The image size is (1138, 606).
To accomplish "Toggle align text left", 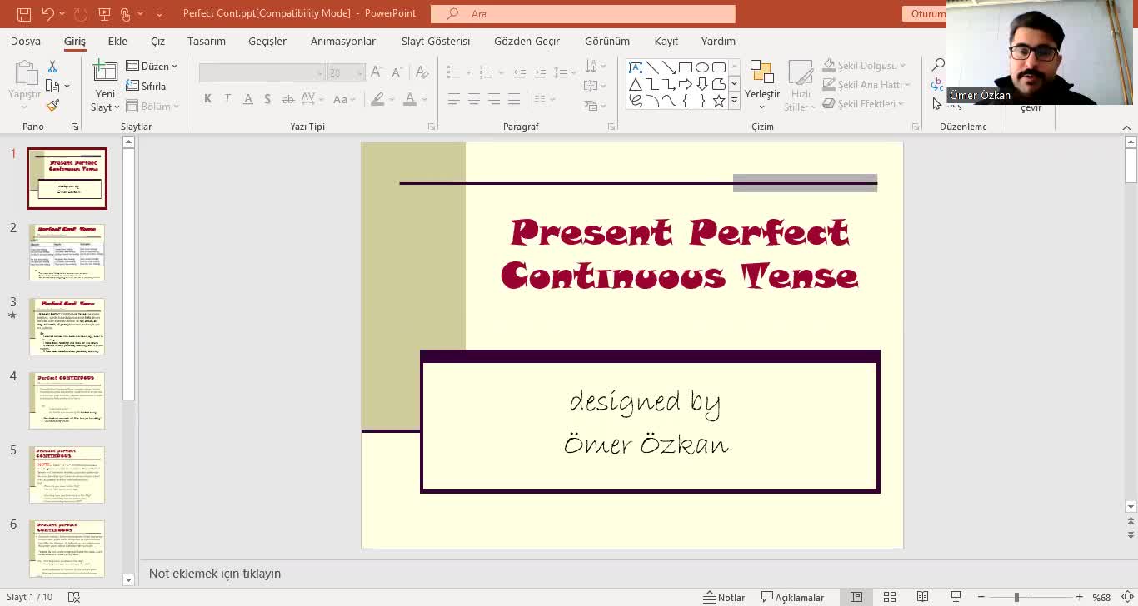I will [453, 99].
